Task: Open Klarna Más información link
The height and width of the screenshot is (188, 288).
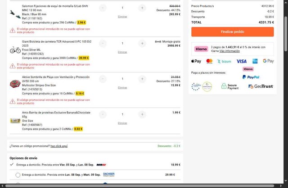Action: (229, 51)
